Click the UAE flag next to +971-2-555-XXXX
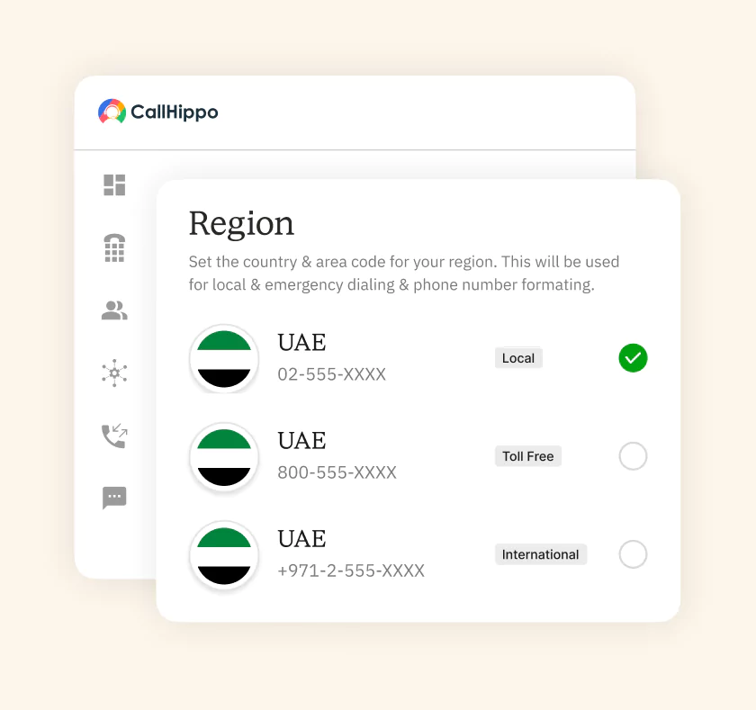The width and height of the screenshot is (756, 710). click(x=224, y=554)
